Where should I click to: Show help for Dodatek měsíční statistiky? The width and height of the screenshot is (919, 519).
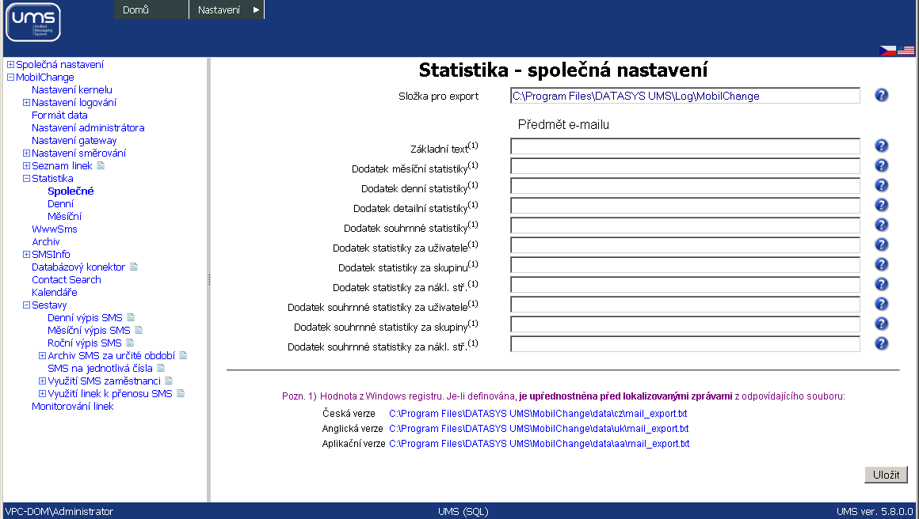[x=881, y=165]
